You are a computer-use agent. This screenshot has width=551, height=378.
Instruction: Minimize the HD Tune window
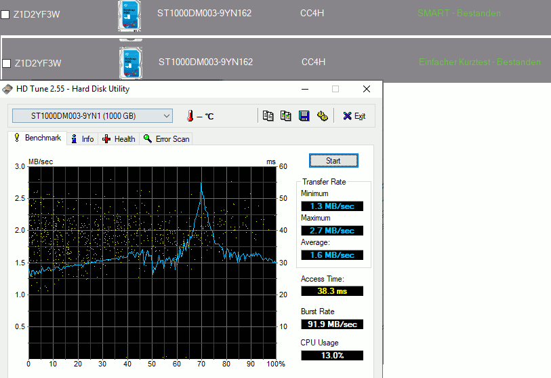click(305, 89)
